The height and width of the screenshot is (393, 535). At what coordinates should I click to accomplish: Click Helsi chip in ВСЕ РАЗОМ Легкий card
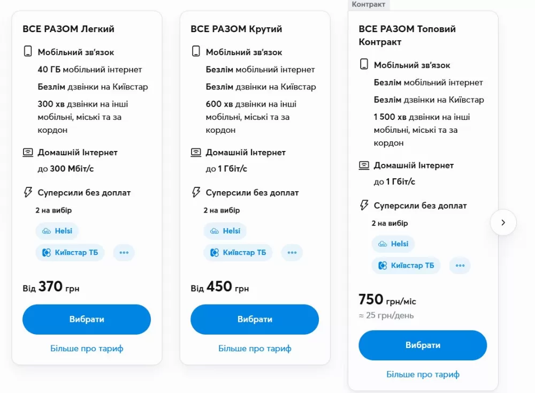57,231
